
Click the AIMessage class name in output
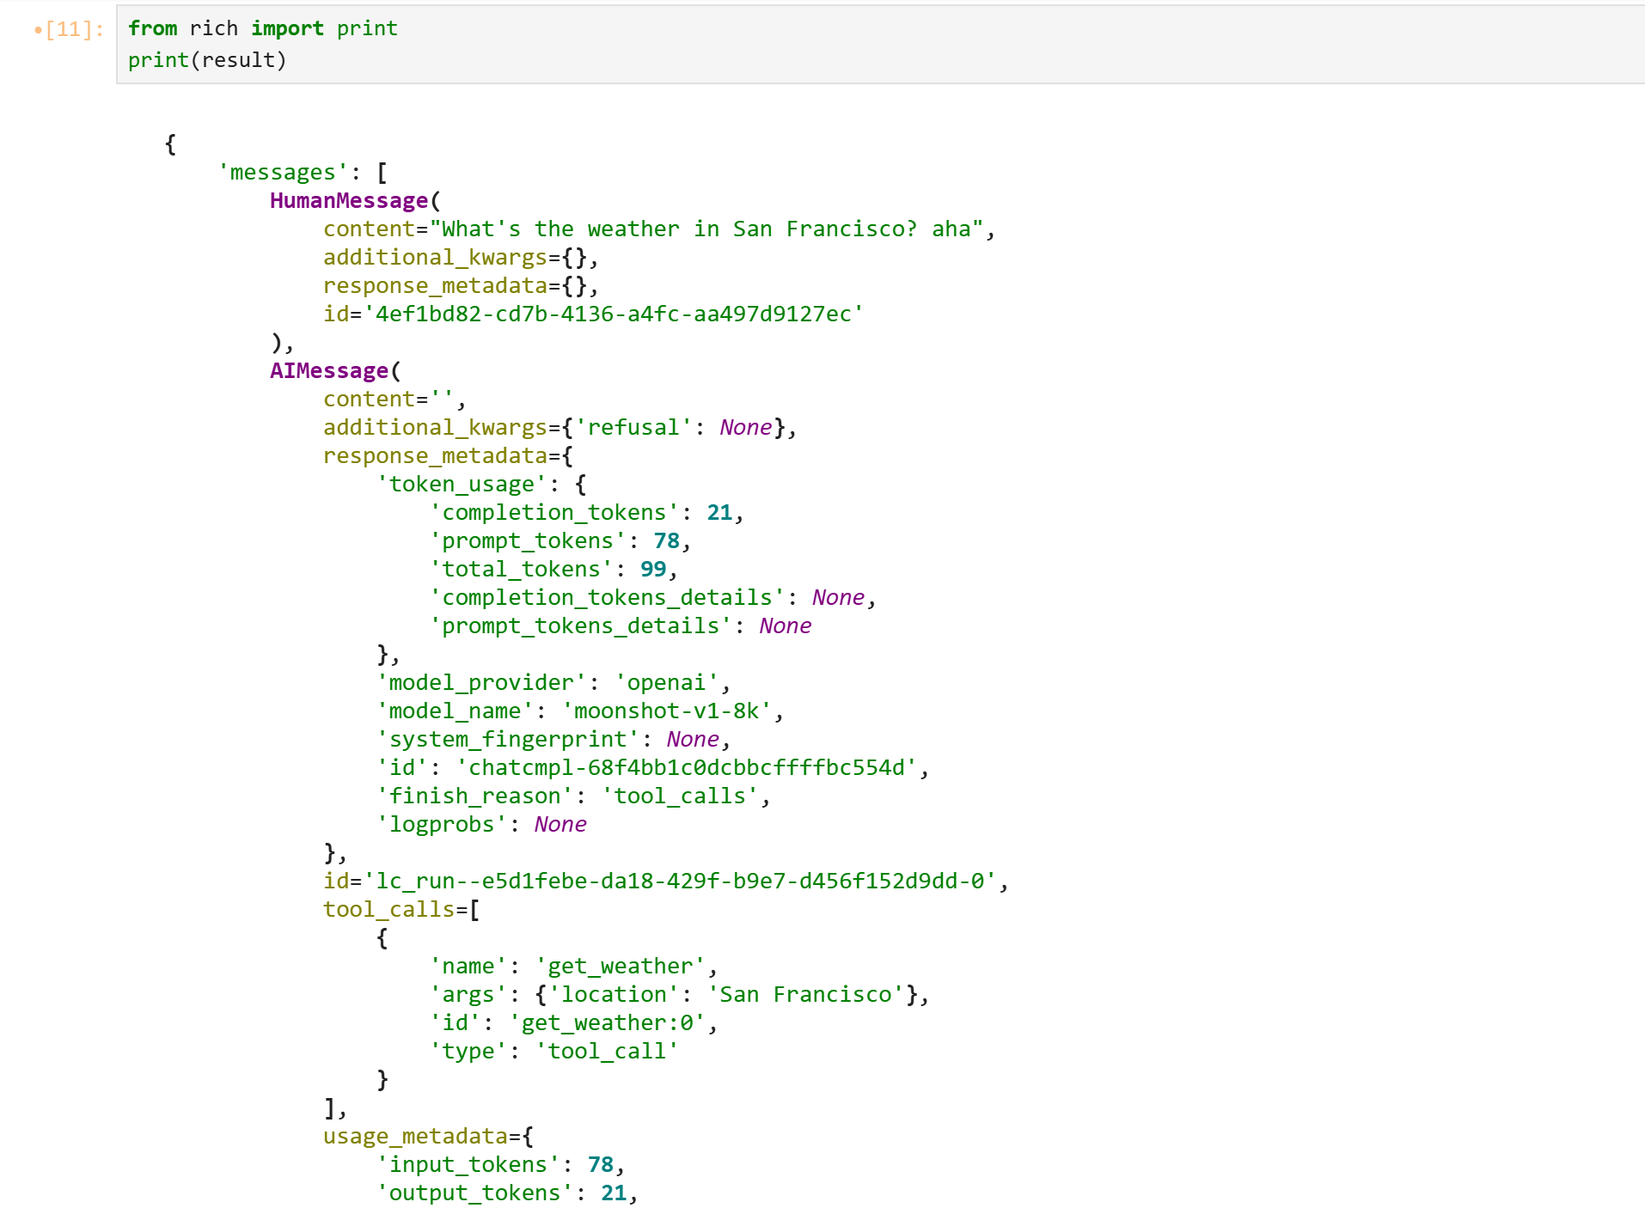pyautogui.click(x=328, y=370)
